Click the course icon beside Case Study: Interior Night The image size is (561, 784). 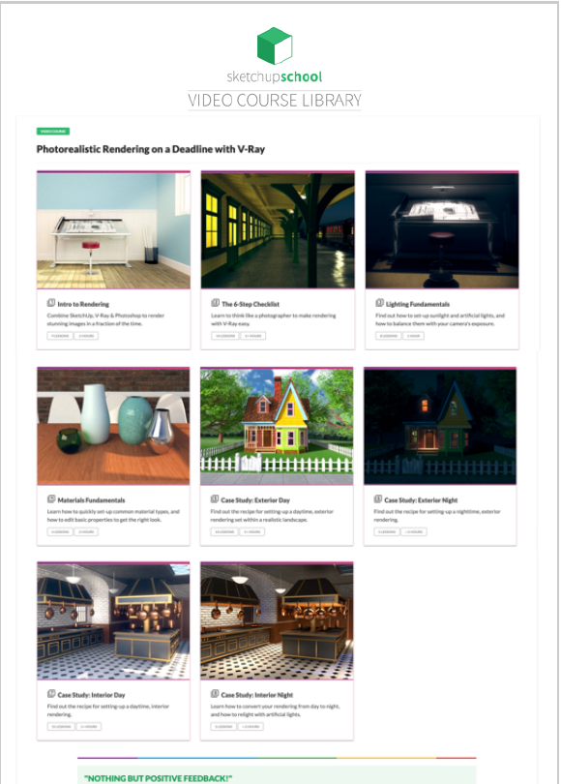point(215,694)
